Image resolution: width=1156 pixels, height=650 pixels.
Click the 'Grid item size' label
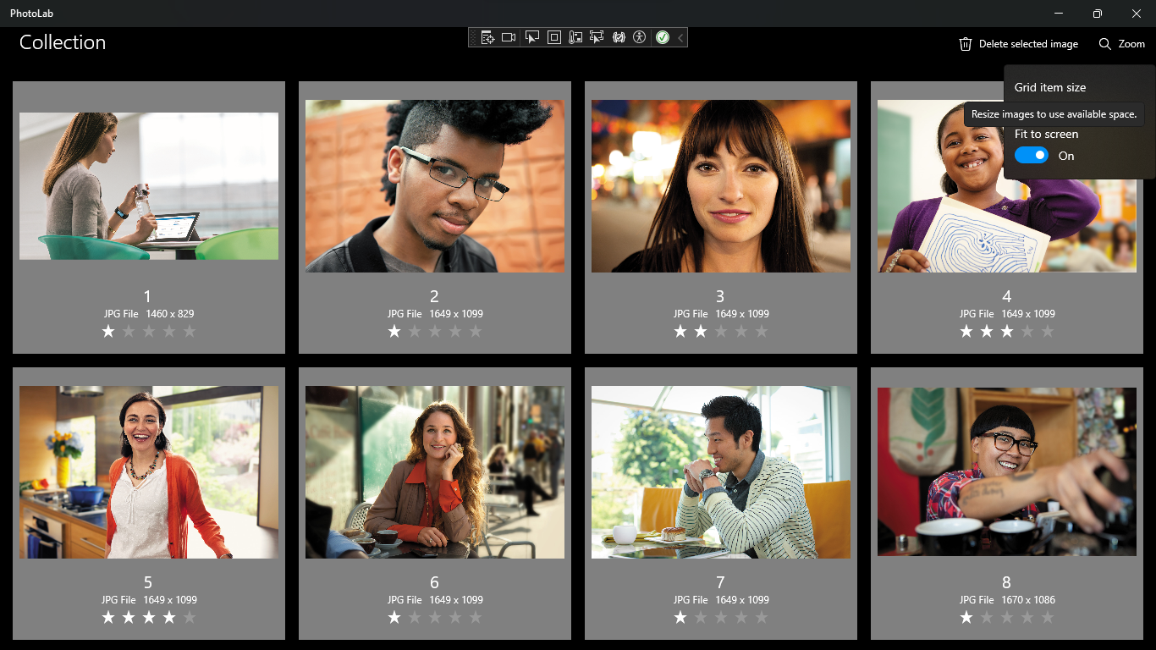click(x=1050, y=87)
